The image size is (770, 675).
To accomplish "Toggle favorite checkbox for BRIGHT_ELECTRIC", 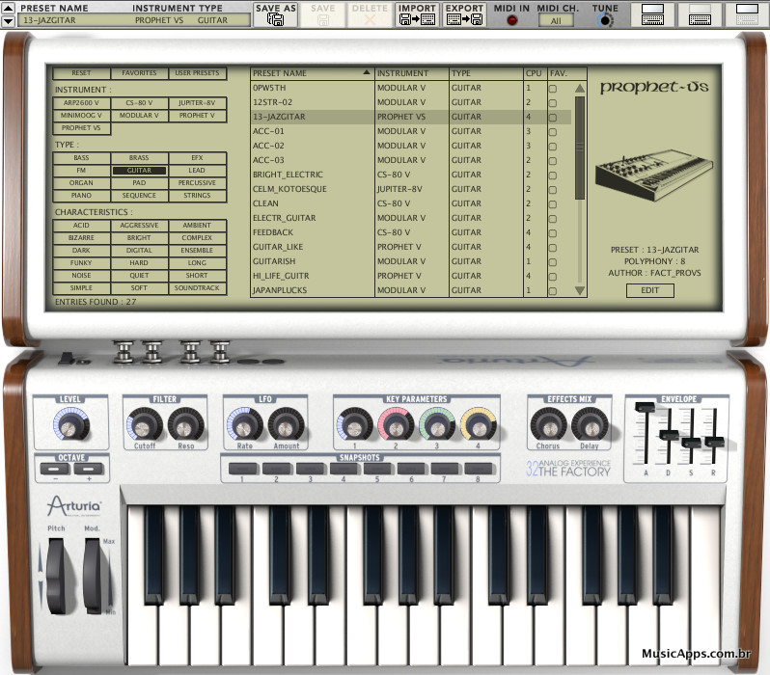I will pos(553,175).
